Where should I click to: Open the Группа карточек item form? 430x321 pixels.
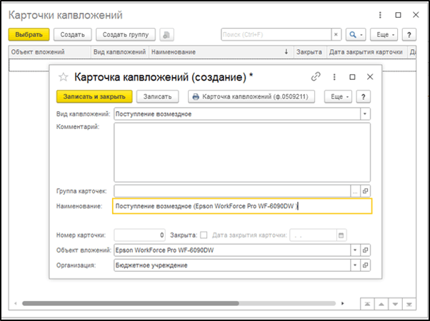tap(366, 190)
